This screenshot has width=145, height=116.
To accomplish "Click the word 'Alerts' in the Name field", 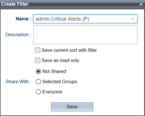I will pos(74,19).
